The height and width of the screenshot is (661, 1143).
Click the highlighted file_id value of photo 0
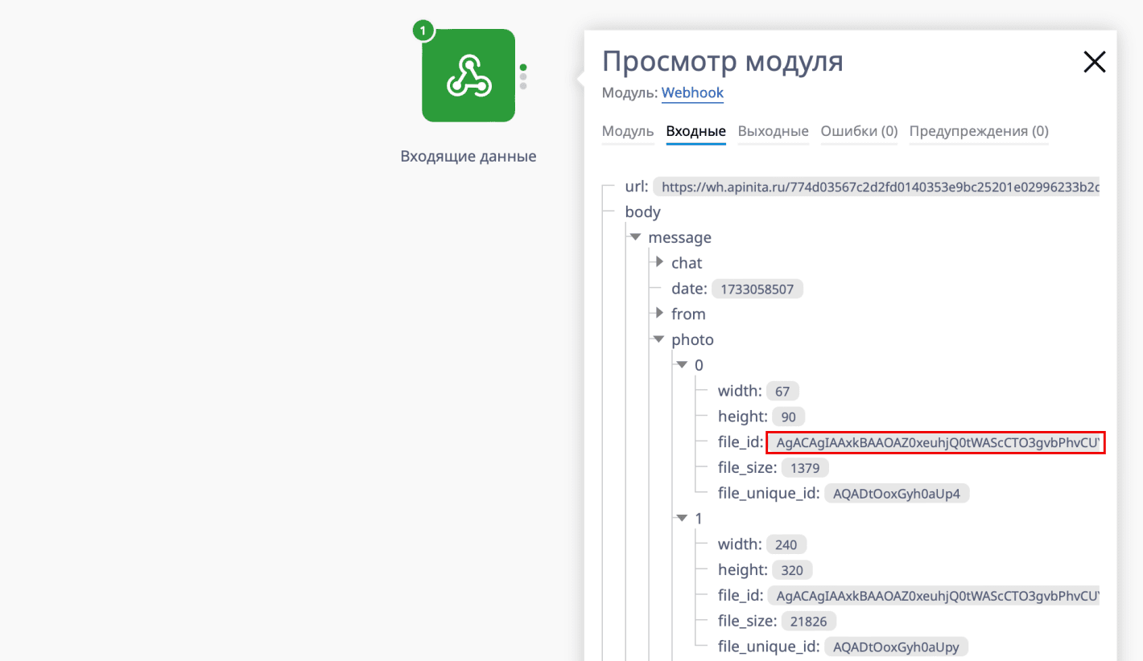[x=935, y=442]
